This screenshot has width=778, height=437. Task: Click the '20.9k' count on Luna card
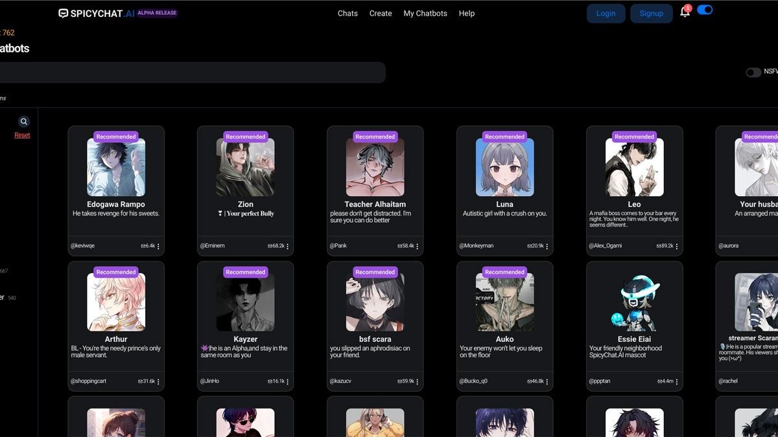click(538, 246)
